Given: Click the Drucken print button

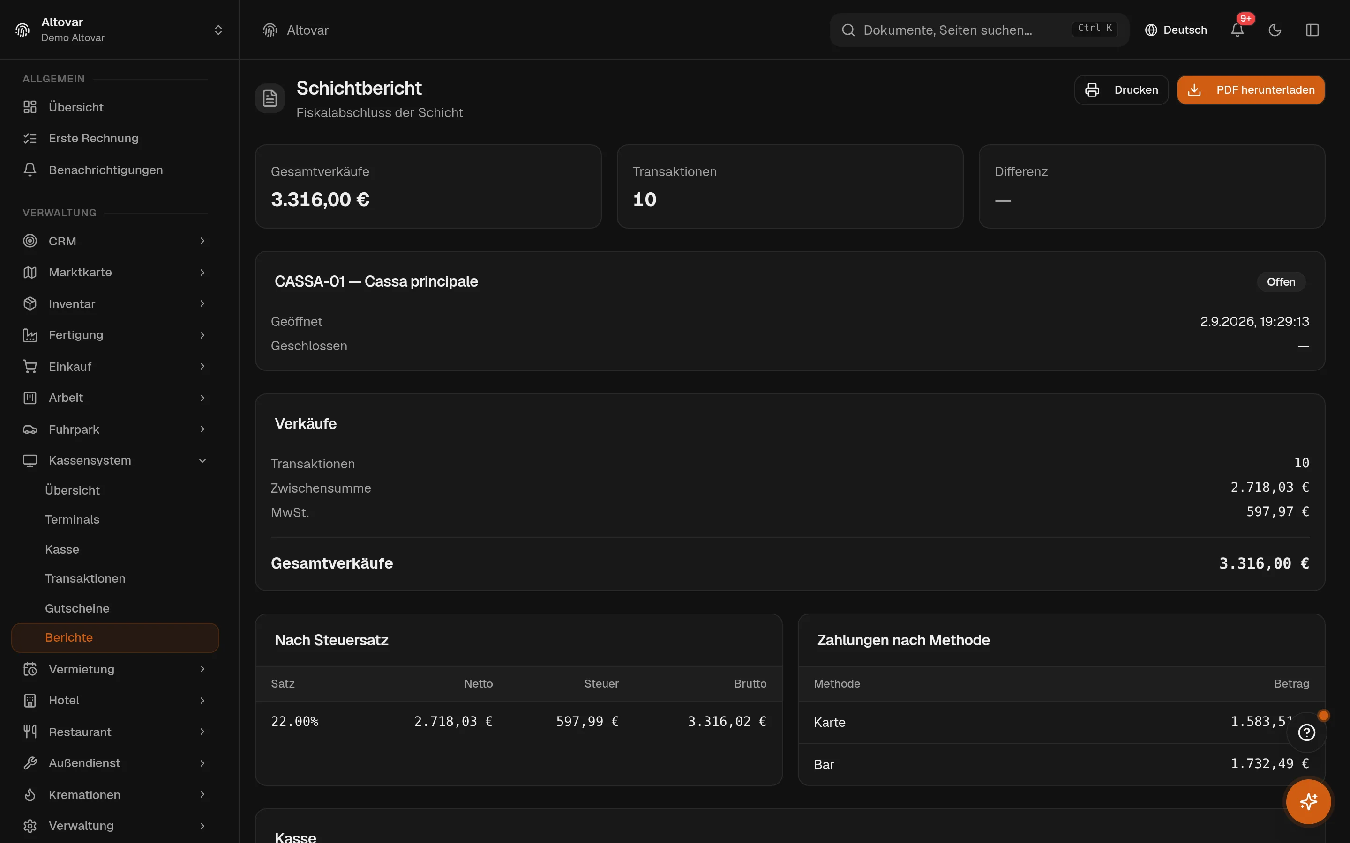Looking at the screenshot, I should click(x=1121, y=90).
